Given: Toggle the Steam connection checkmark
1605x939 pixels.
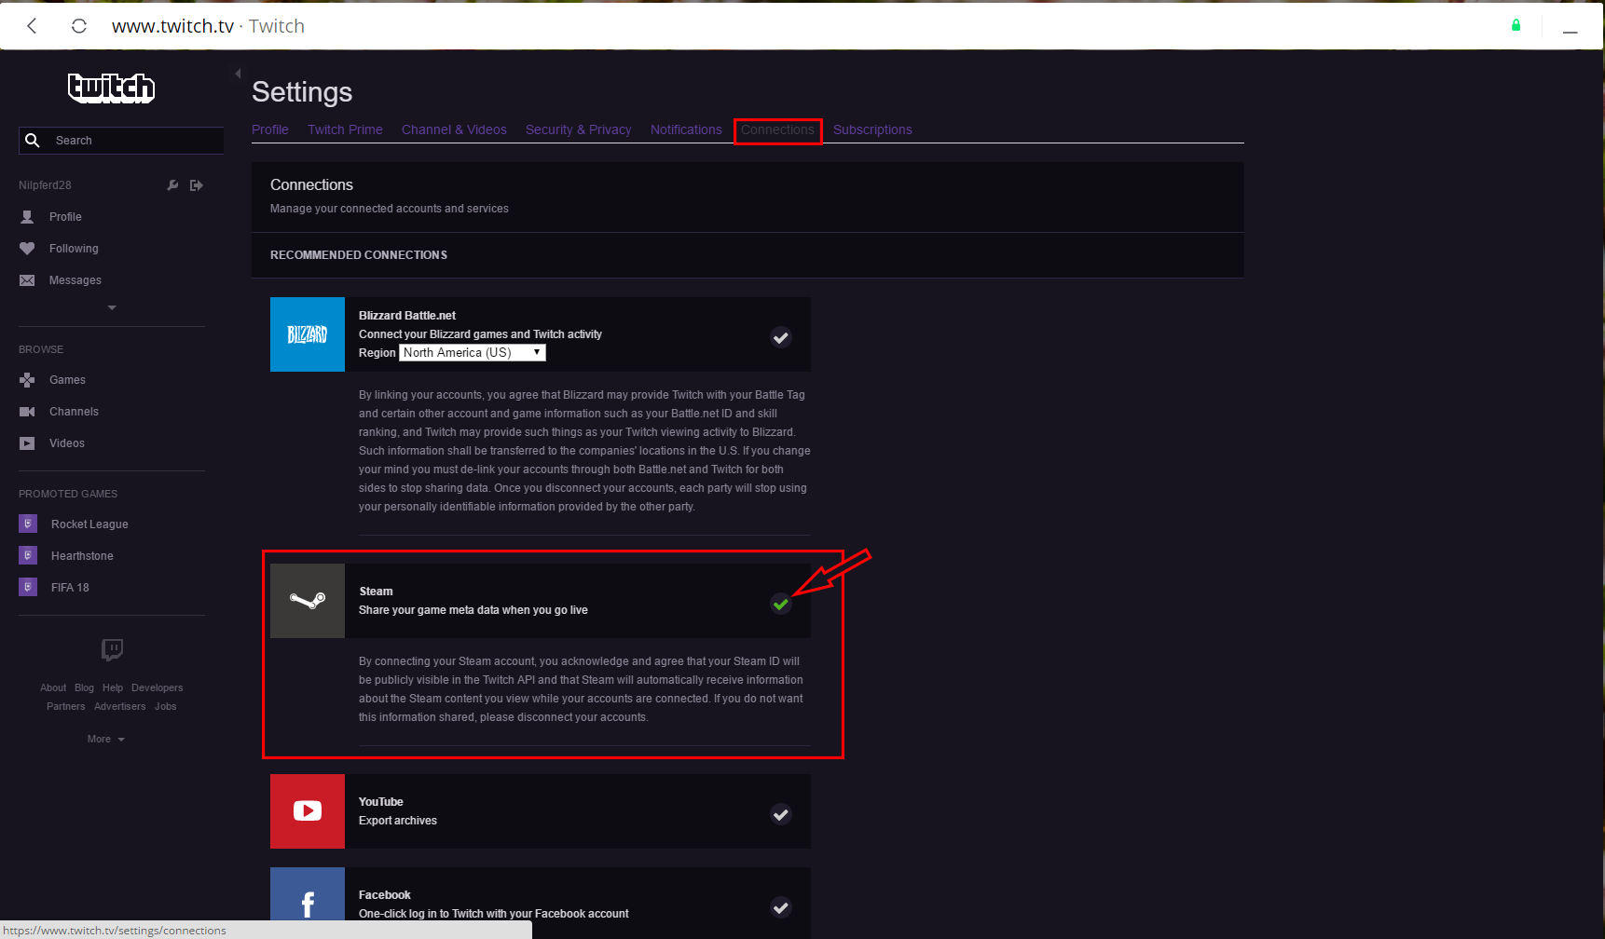Looking at the screenshot, I should point(781,604).
